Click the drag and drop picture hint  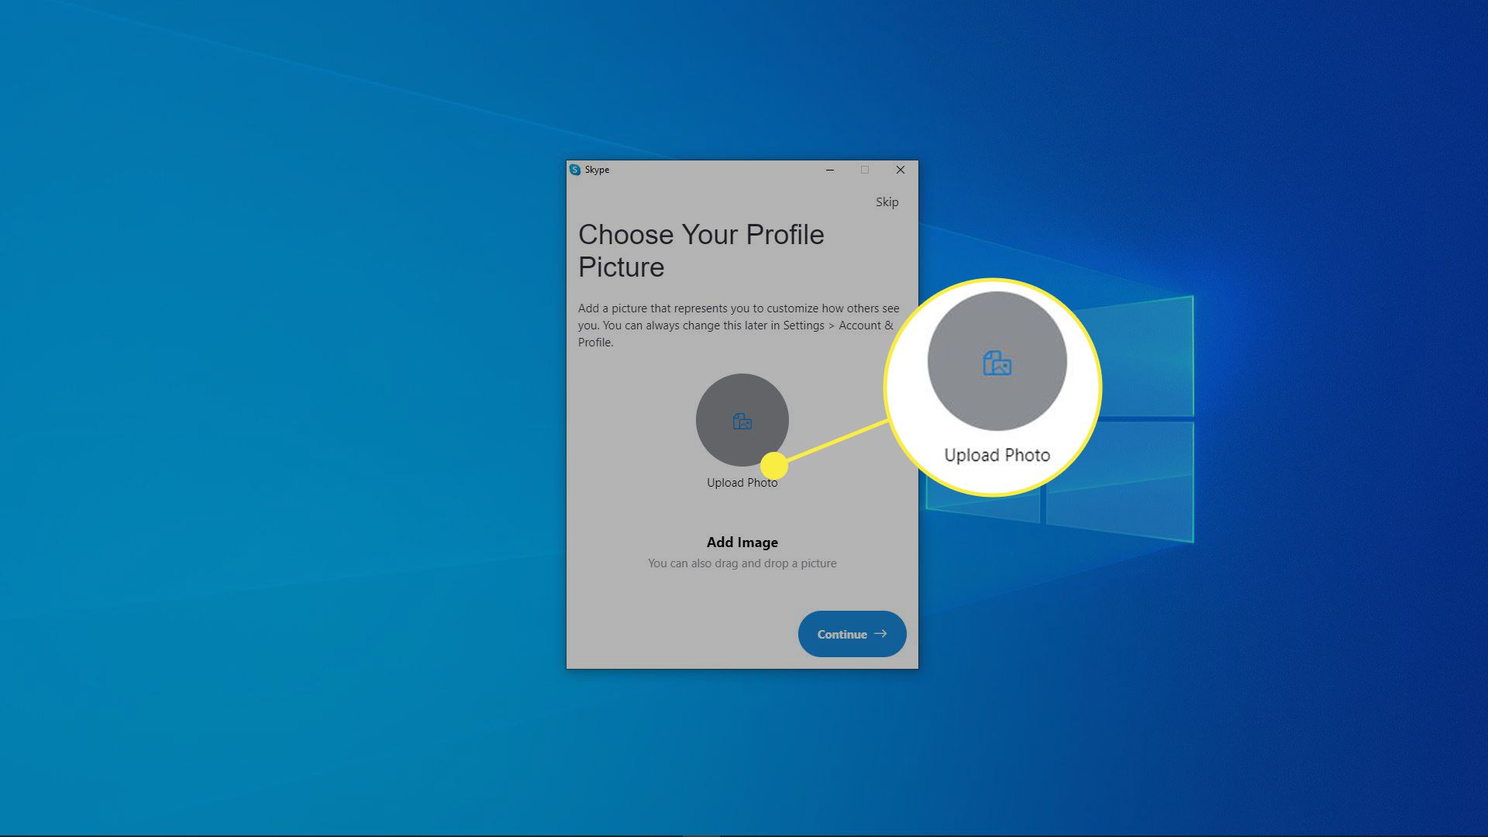point(742,563)
